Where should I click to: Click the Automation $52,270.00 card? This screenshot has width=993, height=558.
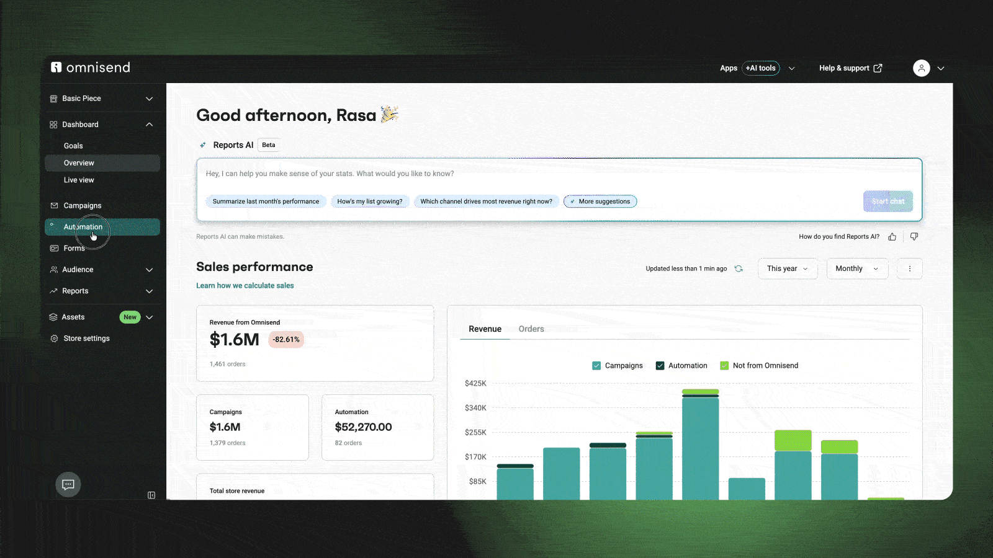[378, 428]
